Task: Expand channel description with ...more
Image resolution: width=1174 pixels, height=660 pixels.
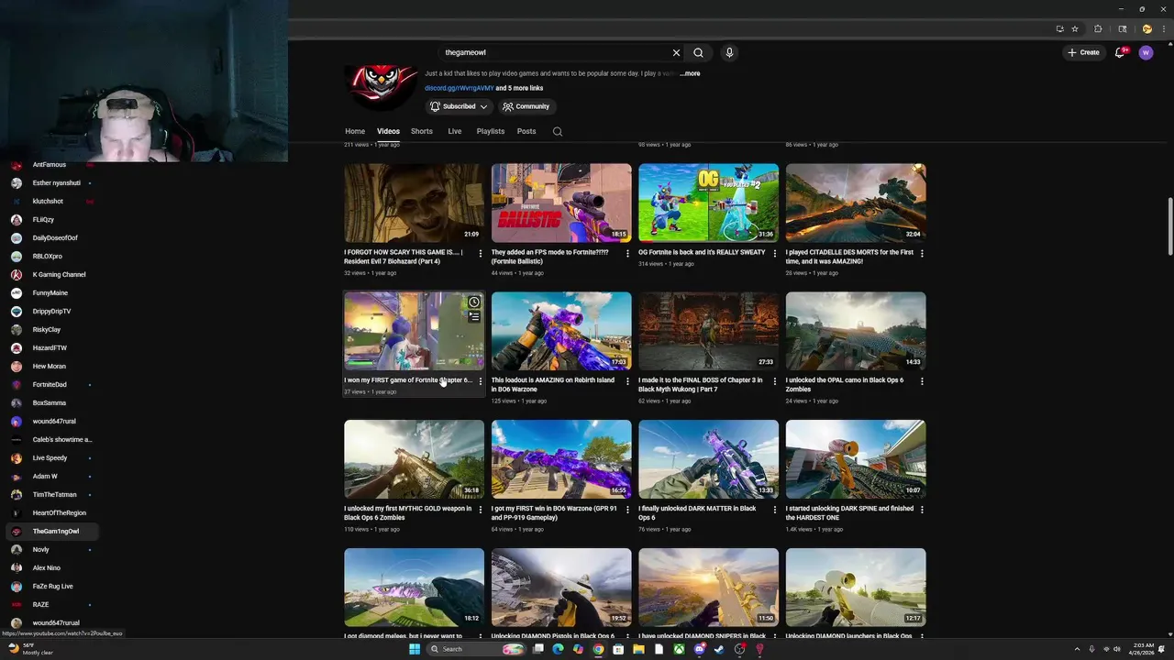Action: pos(690,73)
